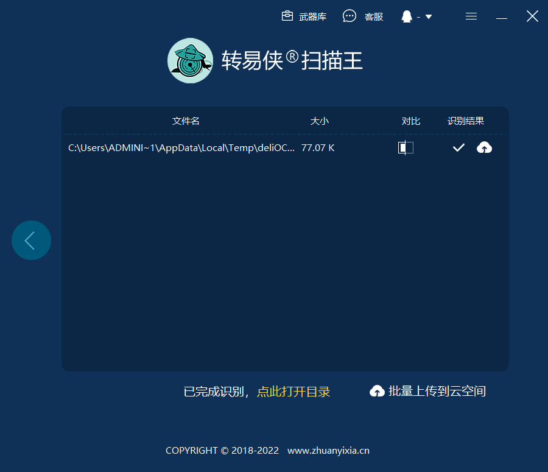Go back using the round arrow button

(x=32, y=240)
